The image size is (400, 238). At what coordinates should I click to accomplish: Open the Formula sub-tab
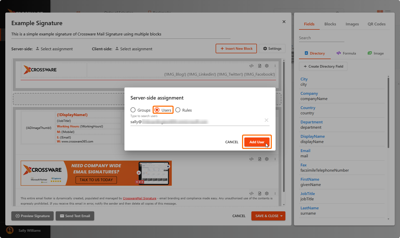pos(346,53)
